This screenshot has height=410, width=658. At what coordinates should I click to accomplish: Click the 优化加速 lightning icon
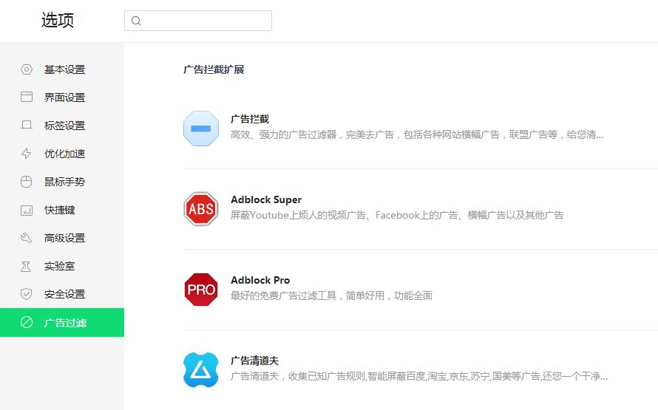click(27, 154)
